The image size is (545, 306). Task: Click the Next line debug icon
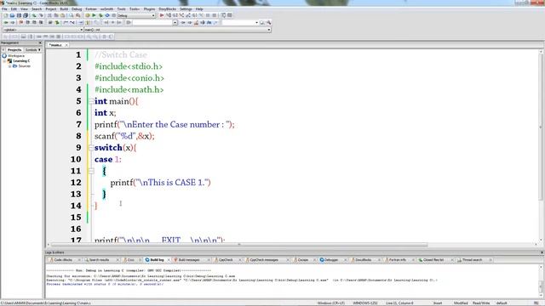175,15
